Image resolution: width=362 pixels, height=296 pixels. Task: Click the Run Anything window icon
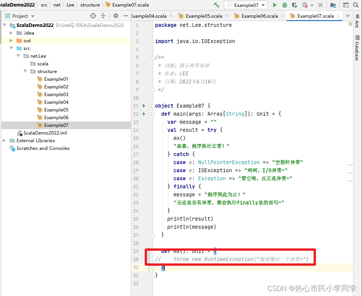(345, 5)
